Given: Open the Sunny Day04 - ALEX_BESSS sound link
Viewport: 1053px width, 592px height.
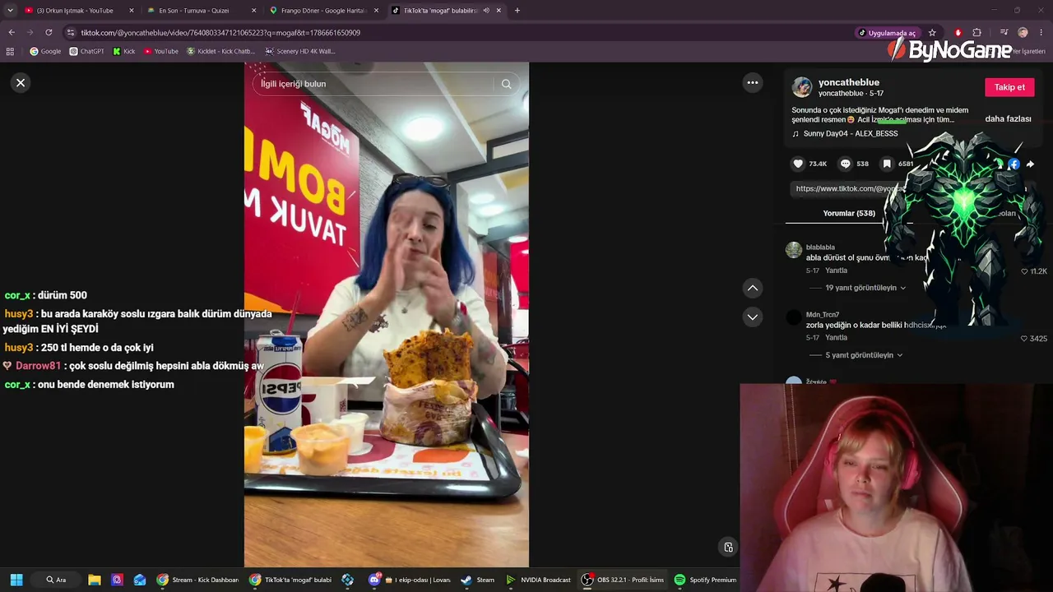Looking at the screenshot, I should pyautogui.click(x=851, y=134).
